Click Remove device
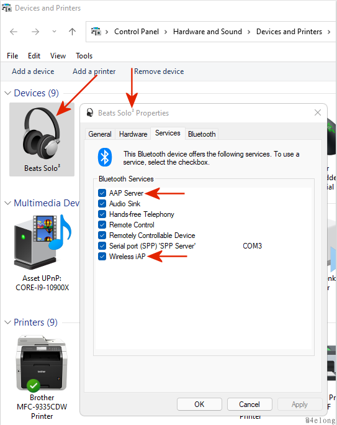Viewport: 337px width, 425px height. (159, 71)
